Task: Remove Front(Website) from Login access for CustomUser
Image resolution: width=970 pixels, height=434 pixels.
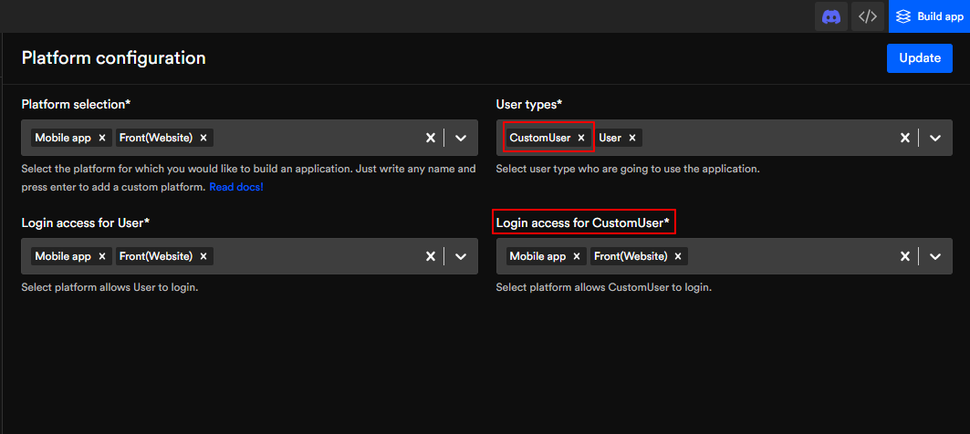Action: point(678,256)
